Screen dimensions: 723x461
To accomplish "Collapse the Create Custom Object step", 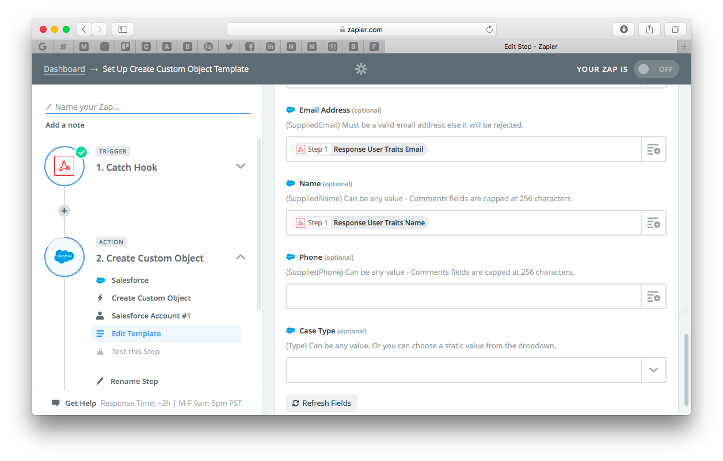I will tap(241, 257).
